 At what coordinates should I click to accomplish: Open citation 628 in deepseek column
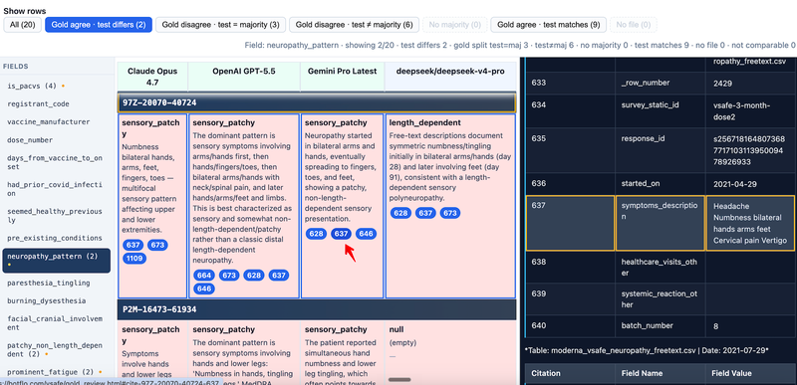click(x=400, y=213)
